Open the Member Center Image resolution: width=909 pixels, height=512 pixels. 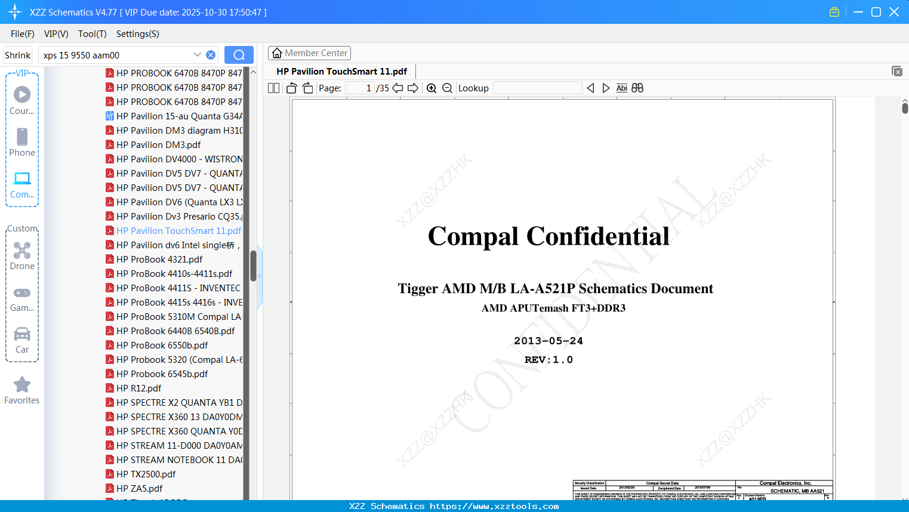[309, 53]
